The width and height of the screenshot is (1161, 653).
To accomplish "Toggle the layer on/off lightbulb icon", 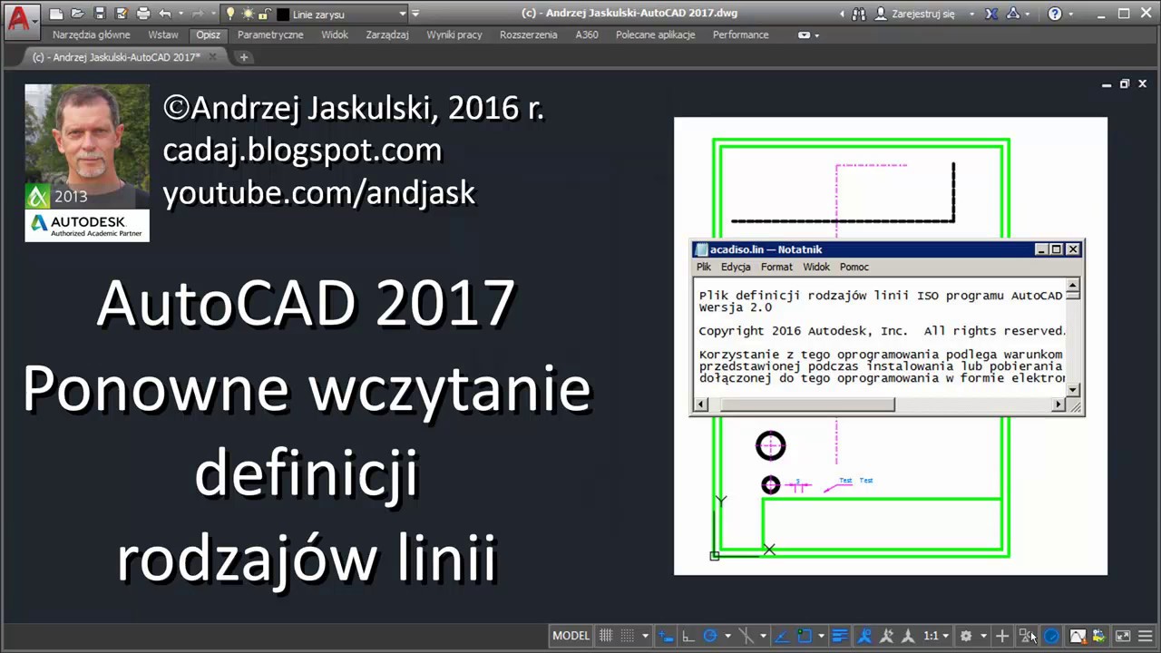I will click(x=230, y=14).
